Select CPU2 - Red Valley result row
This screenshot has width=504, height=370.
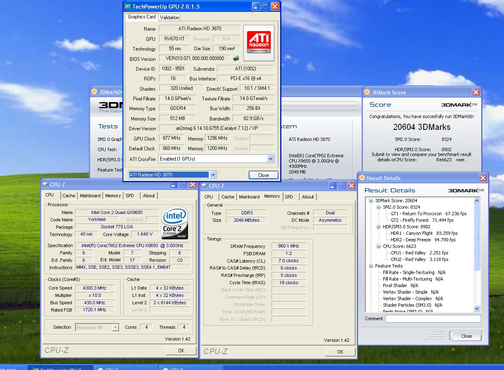[x=419, y=259]
